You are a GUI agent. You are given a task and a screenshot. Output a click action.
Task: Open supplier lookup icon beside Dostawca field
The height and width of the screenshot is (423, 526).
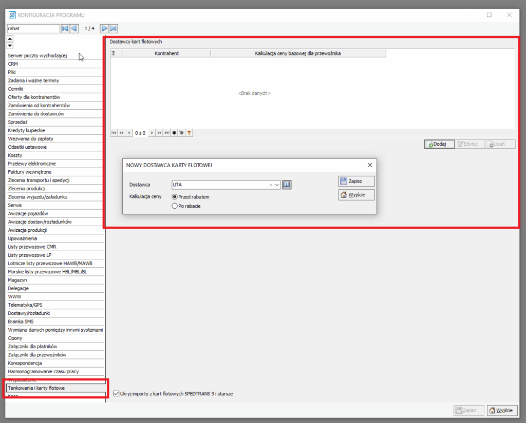coord(287,185)
